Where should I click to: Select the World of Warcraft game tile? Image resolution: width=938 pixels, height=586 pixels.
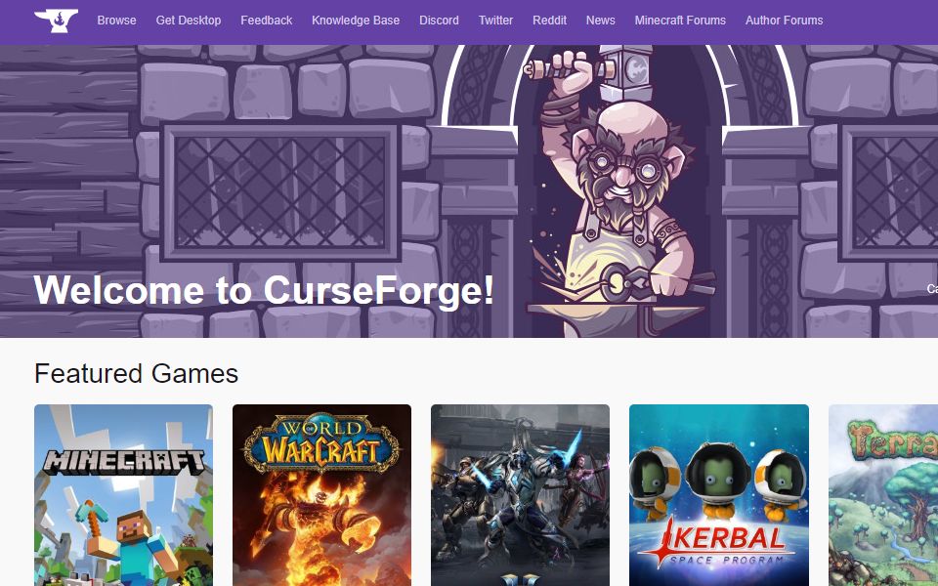321,495
